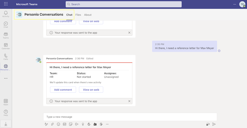The image size is (247, 128).
Task: Open the emoji picker
Action: click(59, 124)
